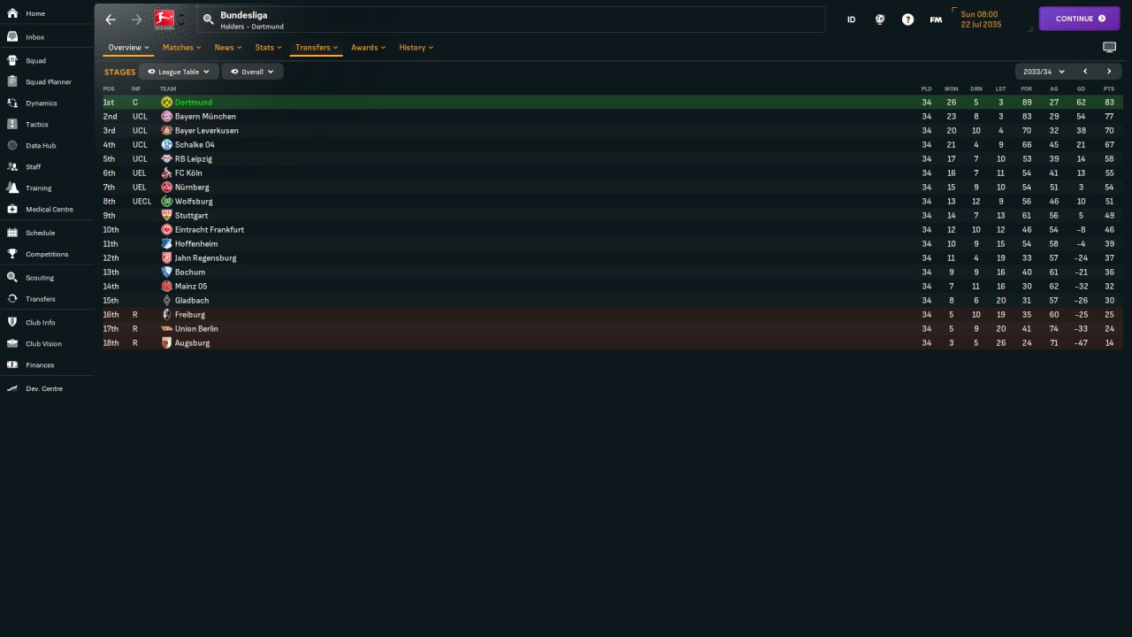1132x637 pixels.
Task: Click the Bundesliga competition logo
Action: point(164,19)
